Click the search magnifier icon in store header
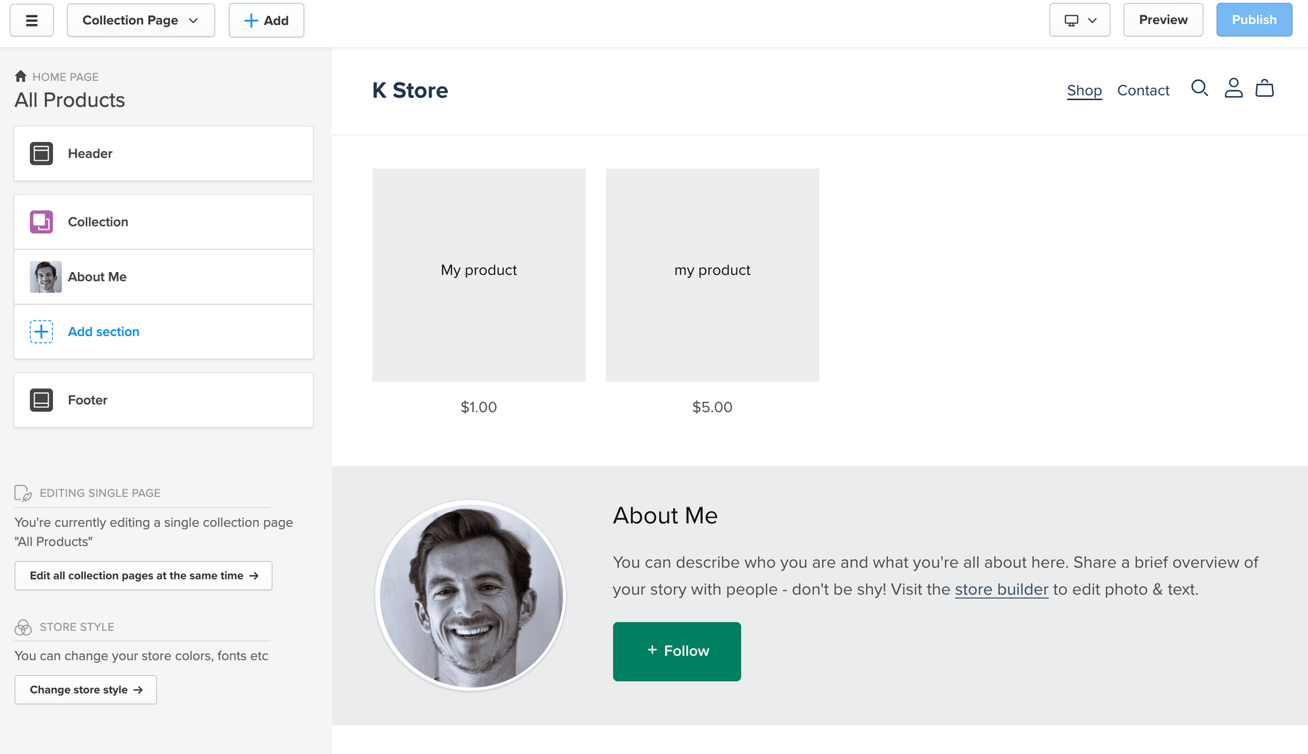 coord(1199,88)
